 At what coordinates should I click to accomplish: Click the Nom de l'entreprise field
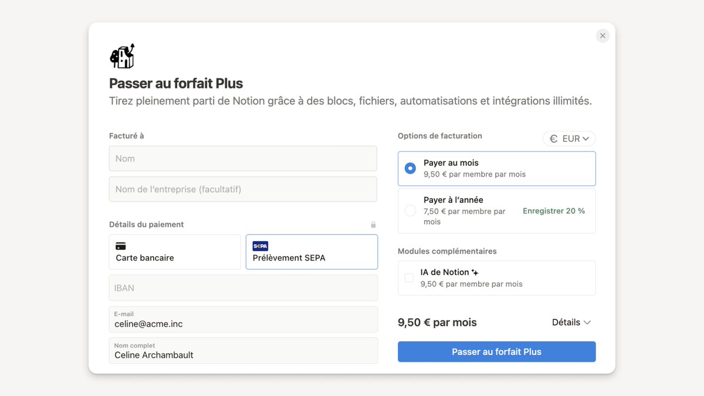pyautogui.click(x=243, y=189)
